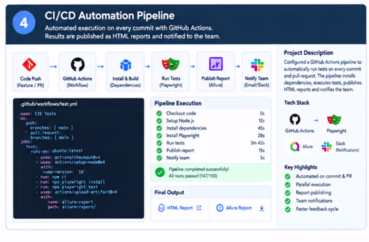Click the Slack icon in Tech Stack
Screen dimensions: 369x242
(x=327, y=147)
